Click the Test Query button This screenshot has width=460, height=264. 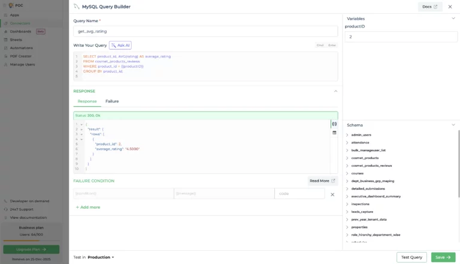(x=411, y=257)
